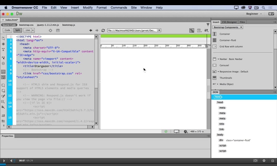Insert the Container-fluid component
Image resolution: width=277 pixels, height=166 pixels.
[x=227, y=40]
